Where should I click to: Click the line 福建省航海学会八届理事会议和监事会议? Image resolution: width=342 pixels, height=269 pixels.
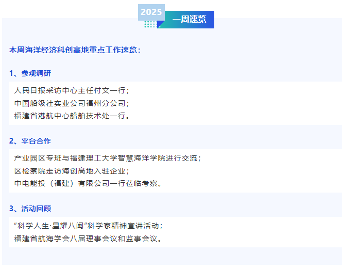click(88, 239)
